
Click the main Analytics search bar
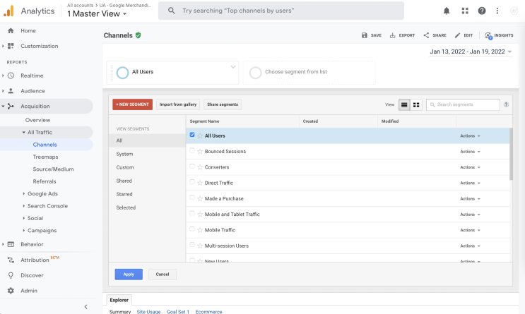click(281, 11)
